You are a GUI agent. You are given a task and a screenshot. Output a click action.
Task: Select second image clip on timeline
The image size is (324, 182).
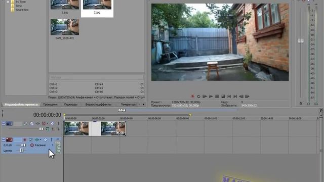click(113, 128)
